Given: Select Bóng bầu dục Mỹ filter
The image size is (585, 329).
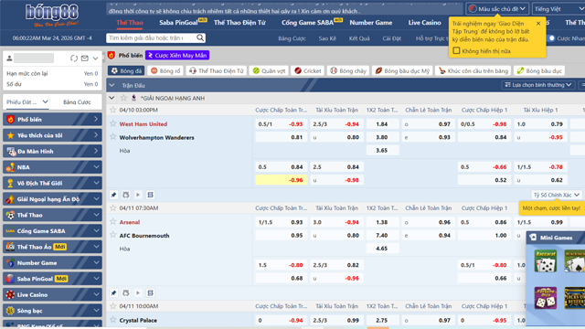Looking at the screenshot, I should 402,70.
